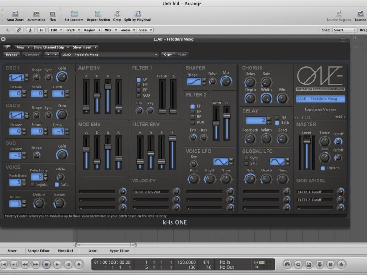
Task: Toggle the Global LFO Sync checkbox
Action: pyautogui.click(x=246, y=158)
